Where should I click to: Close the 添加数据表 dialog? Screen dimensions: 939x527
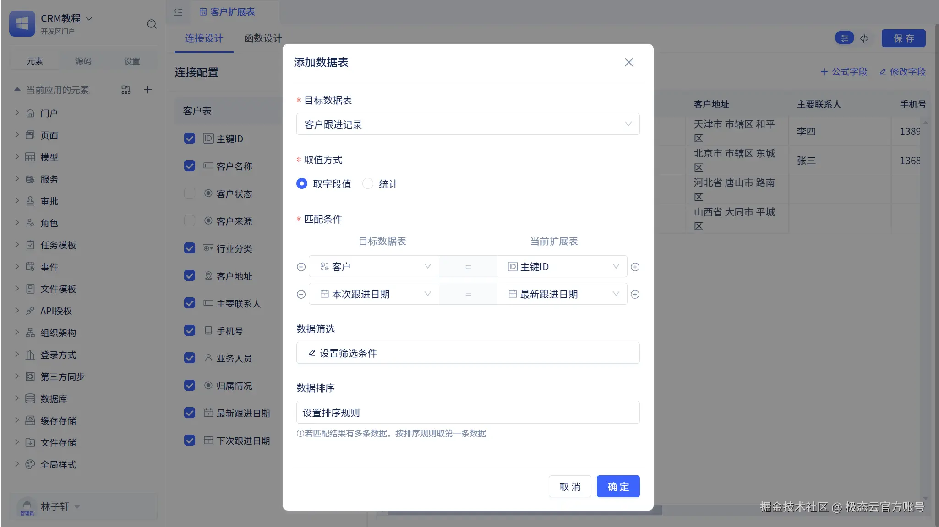628,62
